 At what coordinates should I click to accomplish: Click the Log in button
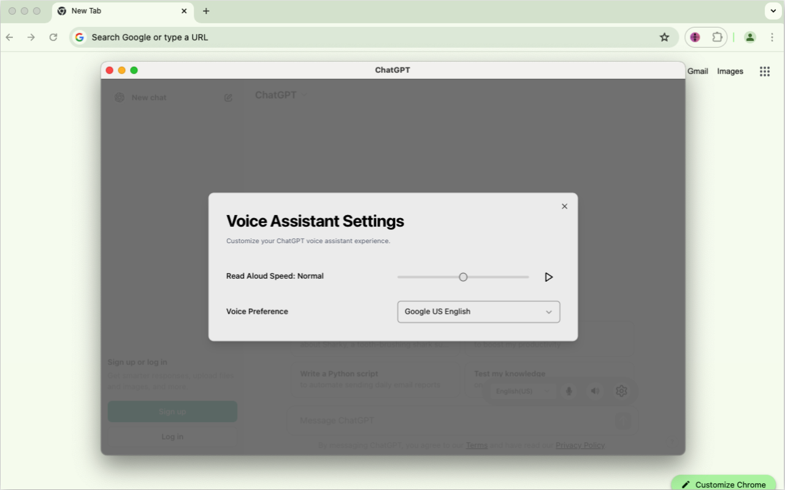[172, 437]
